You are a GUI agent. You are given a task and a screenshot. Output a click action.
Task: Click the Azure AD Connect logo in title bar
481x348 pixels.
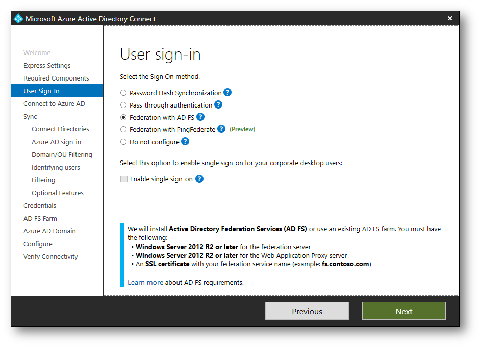pyautogui.click(x=18, y=19)
